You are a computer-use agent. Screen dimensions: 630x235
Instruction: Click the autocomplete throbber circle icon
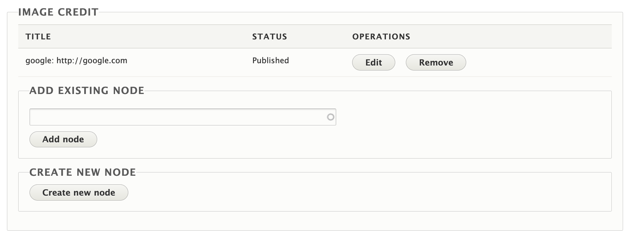(331, 117)
